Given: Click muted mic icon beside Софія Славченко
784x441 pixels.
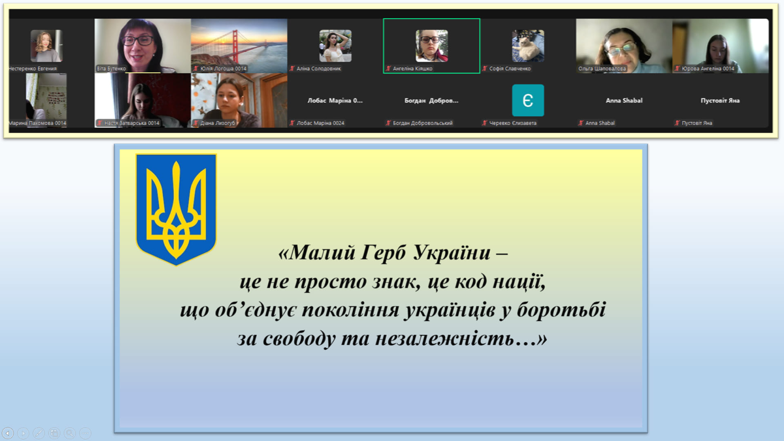Looking at the screenshot, I should (485, 69).
